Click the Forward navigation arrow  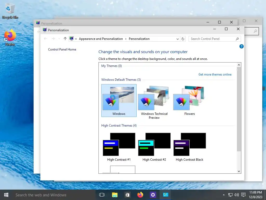pos(53,39)
